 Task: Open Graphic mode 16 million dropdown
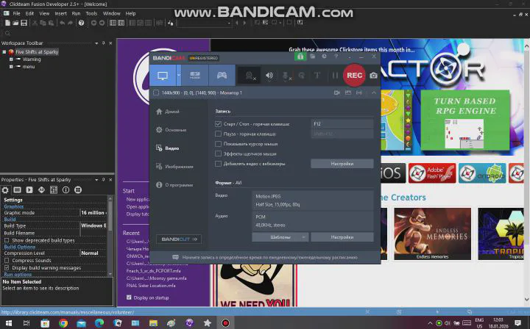tap(93, 213)
